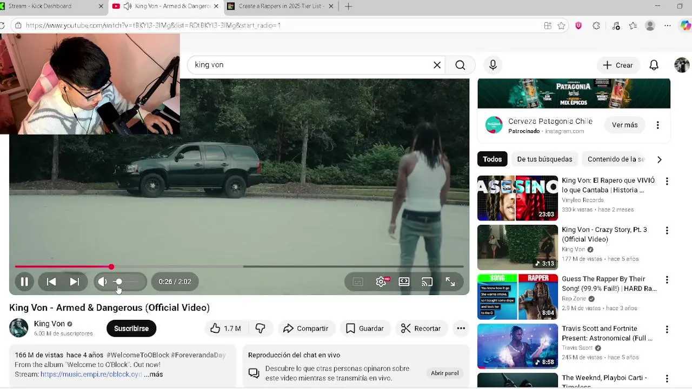Open uBlock shield extension icon
Screen dimensions: 692x389
pyautogui.click(x=578, y=25)
